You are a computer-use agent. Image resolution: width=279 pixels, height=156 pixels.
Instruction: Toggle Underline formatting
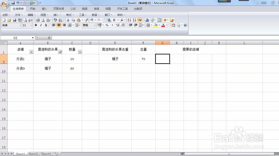click(x=46, y=25)
